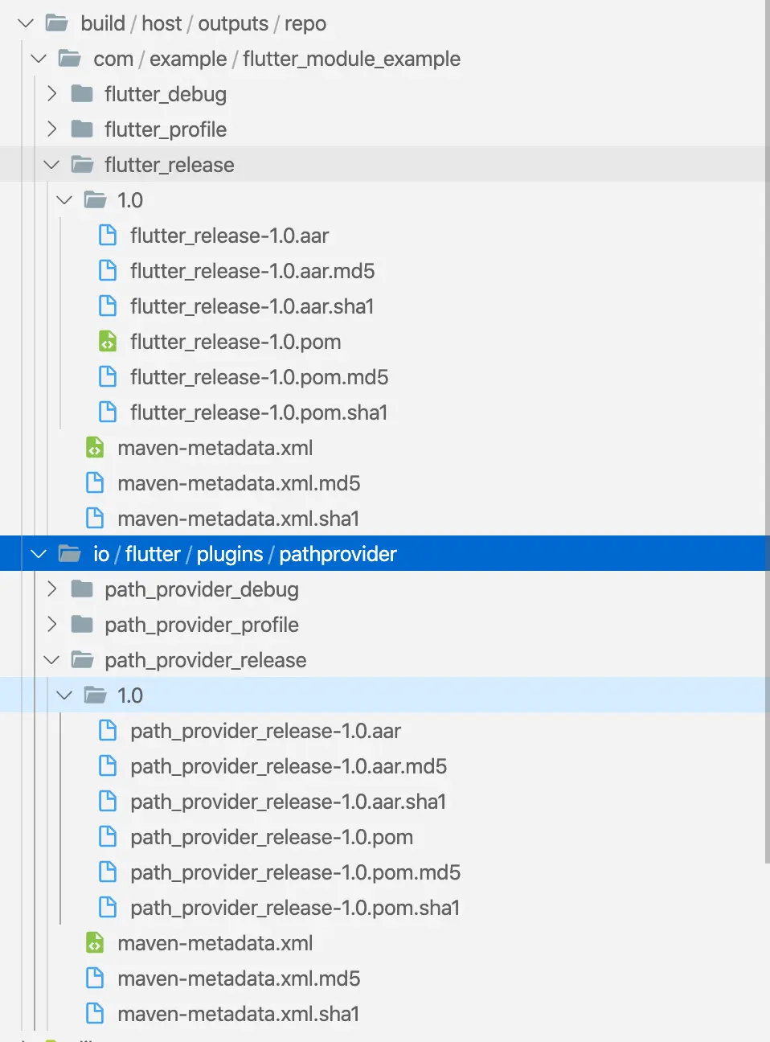
Task: Click the file icon of flutter_release-1.0.pom.sha1
Action: [108, 412]
